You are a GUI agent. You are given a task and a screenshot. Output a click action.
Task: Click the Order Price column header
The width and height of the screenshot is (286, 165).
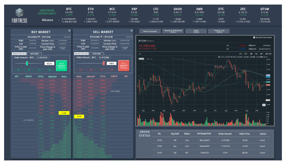point(244,134)
